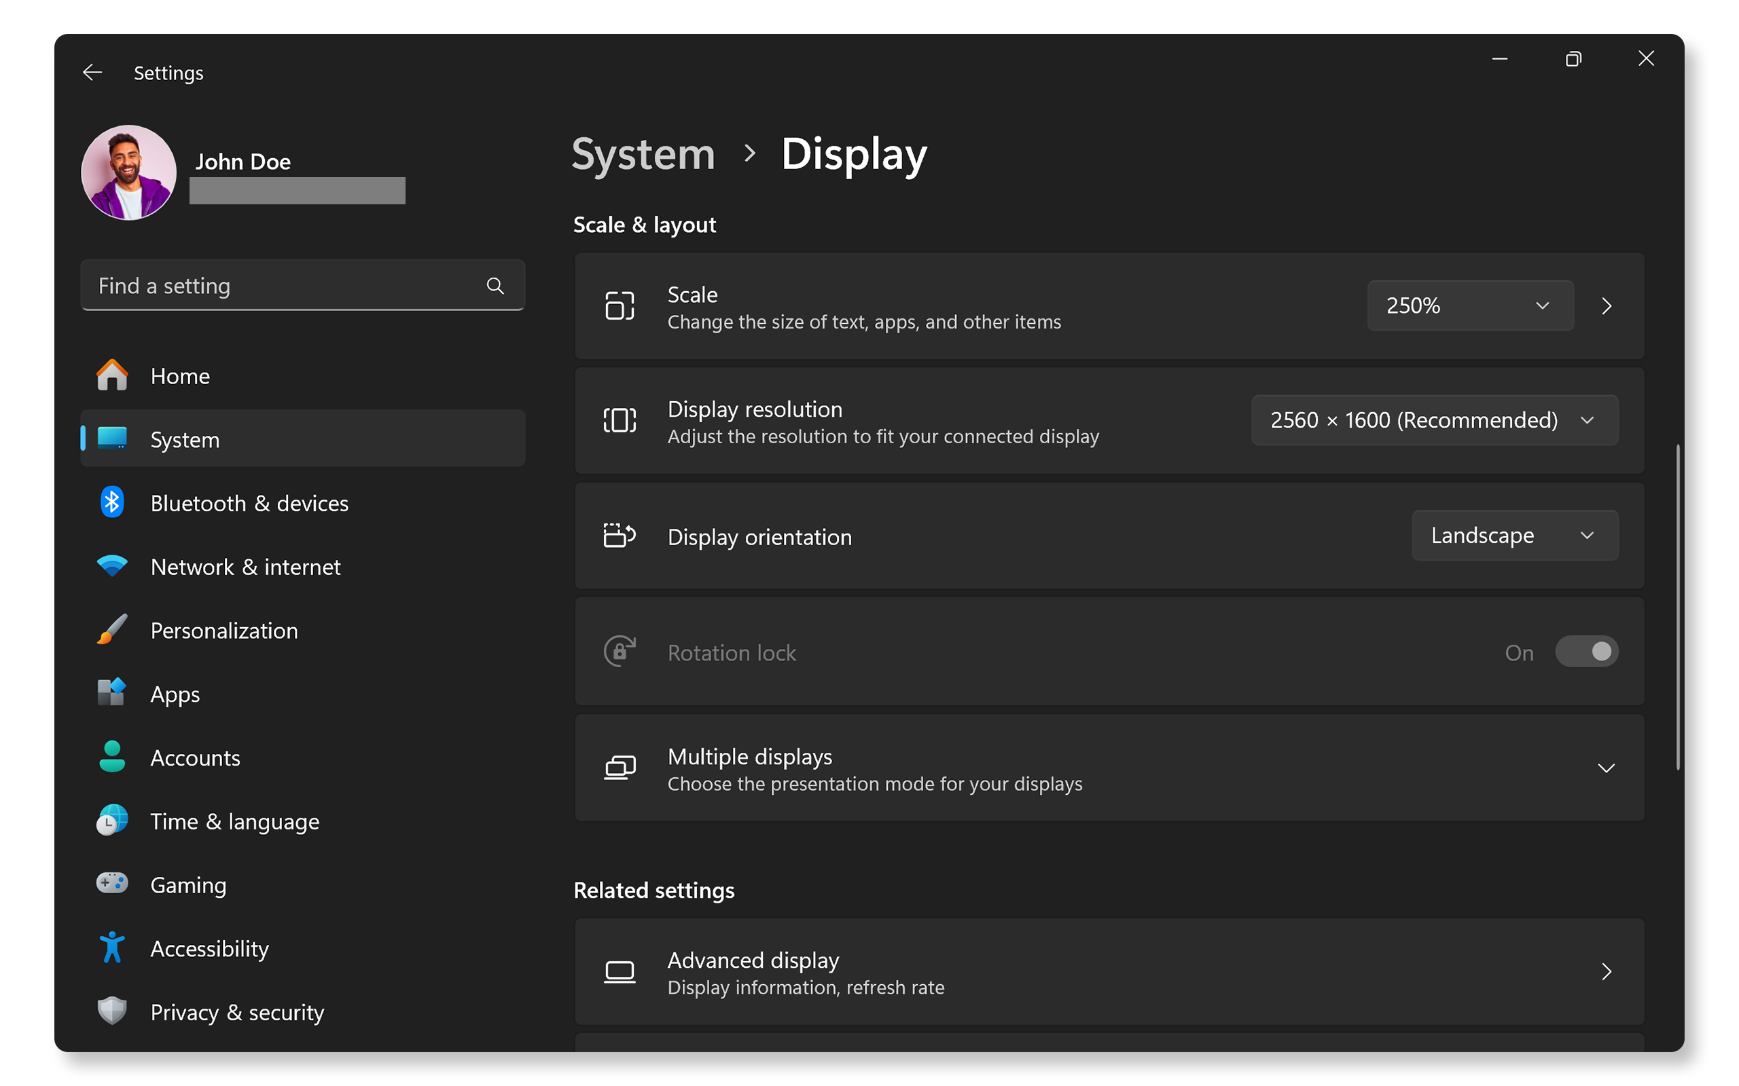The height and width of the screenshot is (1086, 1739).
Task: Expand the Multiple displays section
Action: coord(1607,768)
